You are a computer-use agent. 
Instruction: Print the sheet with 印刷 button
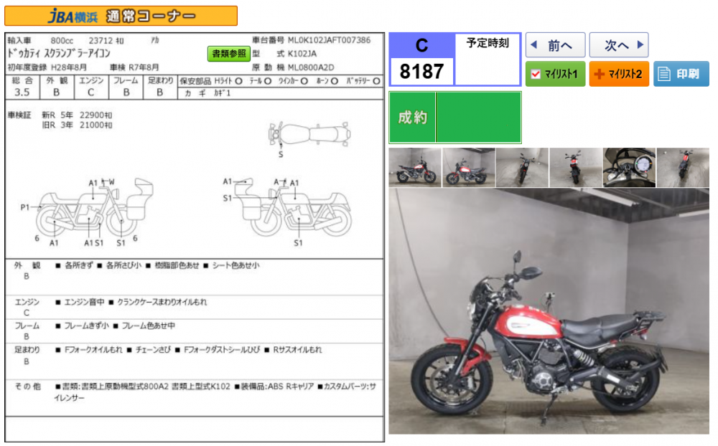coord(681,74)
